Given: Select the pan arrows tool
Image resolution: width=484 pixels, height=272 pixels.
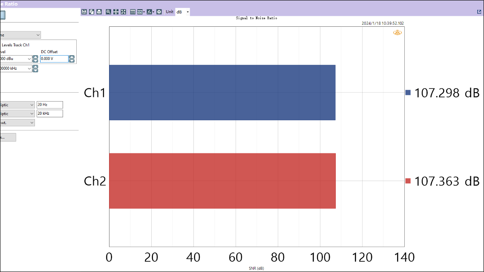Looking at the screenshot, I should pyautogui.click(x=116, y=12).
